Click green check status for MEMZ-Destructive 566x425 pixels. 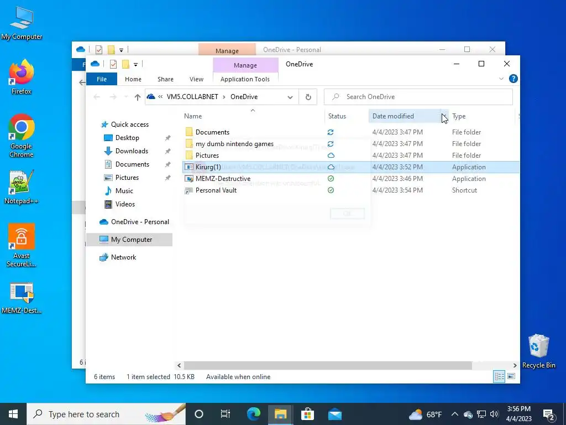coord(331,179)
